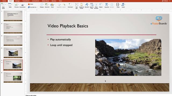Select slide 1 thumbnail

pyautogui.click(x=13, y=16)
